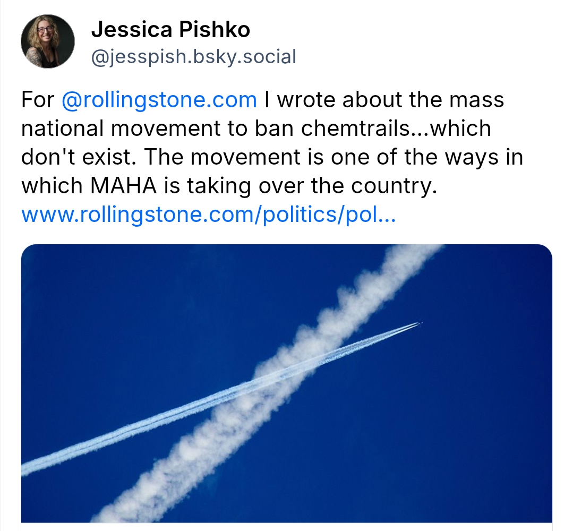The width and height of the screenshot is (573, 531).
Task: Click the display name Jessica Pishko
Action: [x=170, y=30]
